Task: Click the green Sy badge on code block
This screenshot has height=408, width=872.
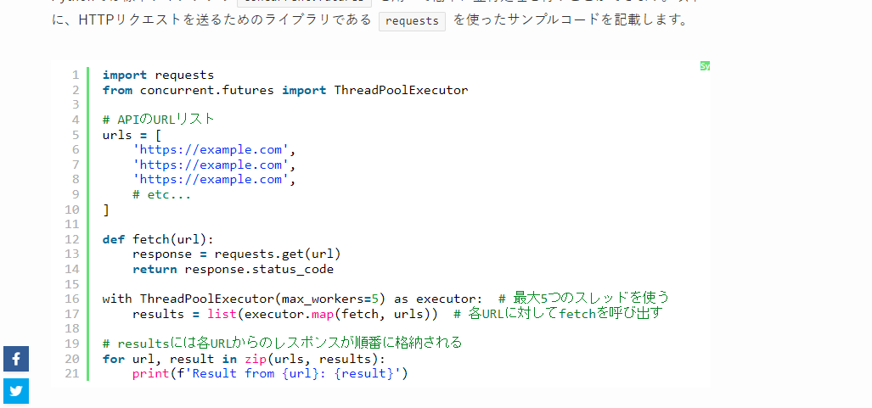Action: click(x=705, y=66)
